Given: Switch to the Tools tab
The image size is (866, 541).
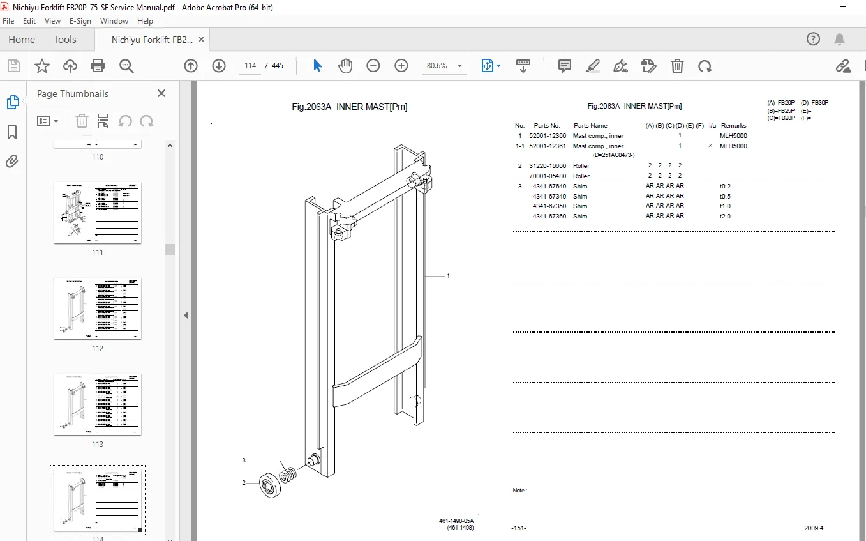Looking at the screenshot, I should coord(65,40).
